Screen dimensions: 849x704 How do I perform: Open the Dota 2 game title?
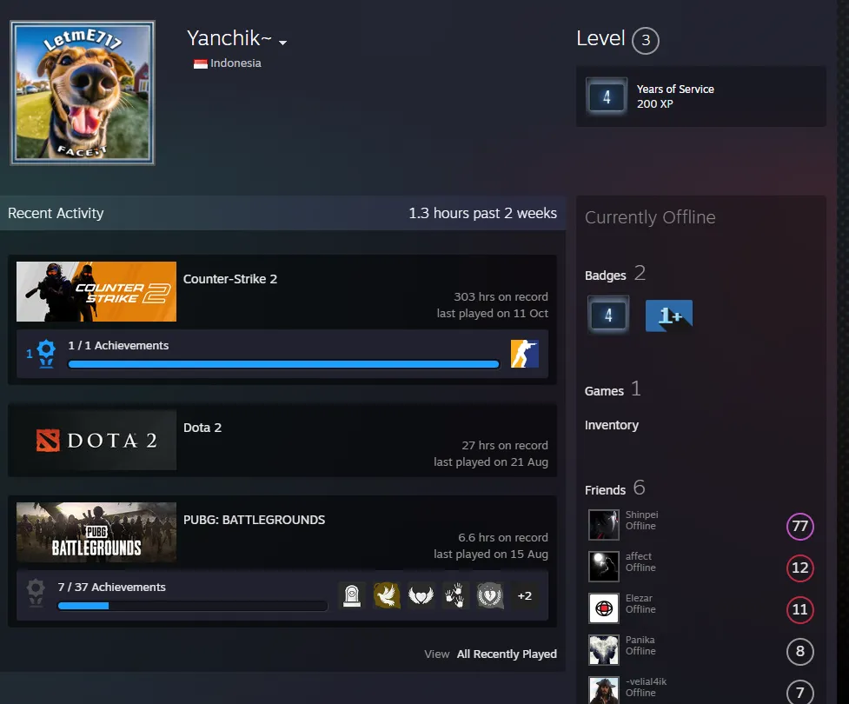tap(202, 428)
